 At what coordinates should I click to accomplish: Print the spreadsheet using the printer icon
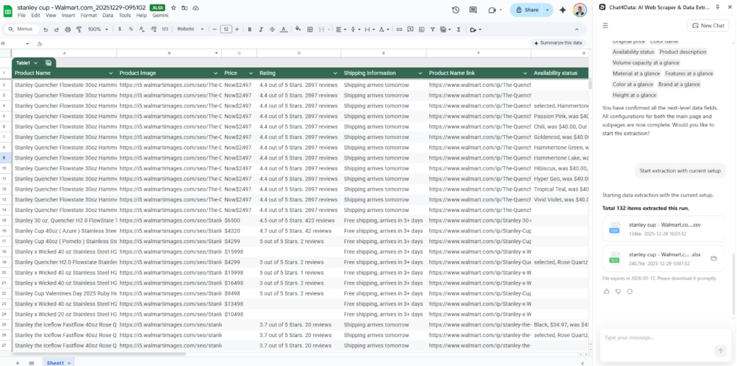click(x=68, y=29)
